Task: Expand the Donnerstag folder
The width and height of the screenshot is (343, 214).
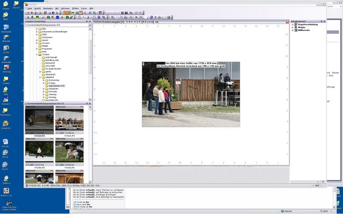Action: (43, 80)
